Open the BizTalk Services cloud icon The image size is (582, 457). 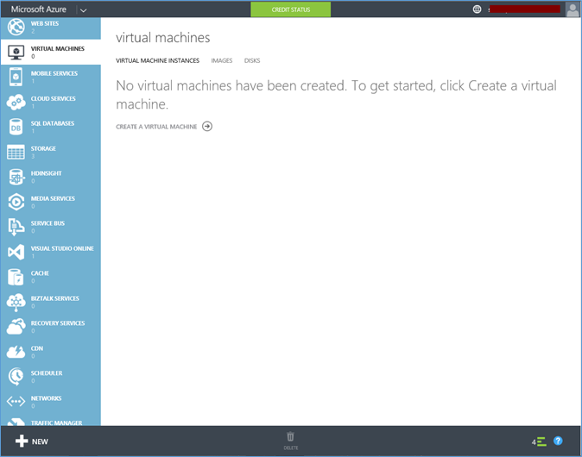pyautogui.click(x=16, y=302)
